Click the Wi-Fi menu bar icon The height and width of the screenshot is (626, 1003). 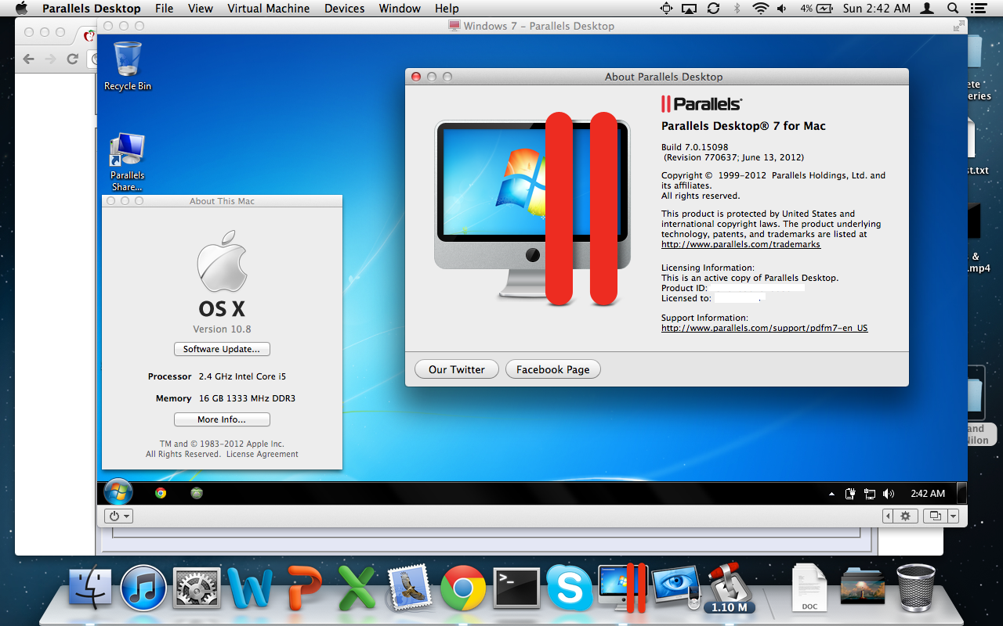(760, 9)
